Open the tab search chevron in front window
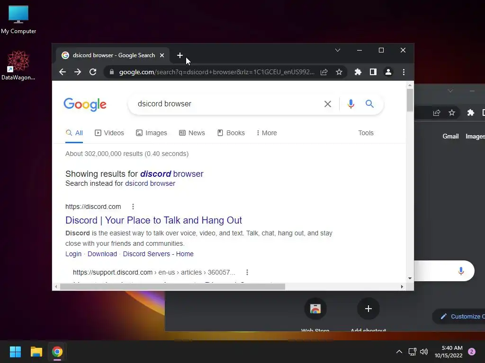Image resolution: width=485 pixels, height=363 pixels. (x=337, y=50)
